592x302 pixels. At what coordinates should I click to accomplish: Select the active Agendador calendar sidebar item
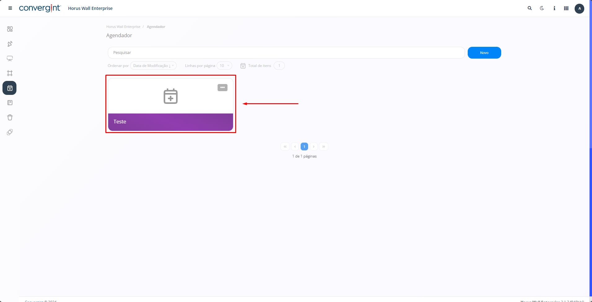point(10,88)
